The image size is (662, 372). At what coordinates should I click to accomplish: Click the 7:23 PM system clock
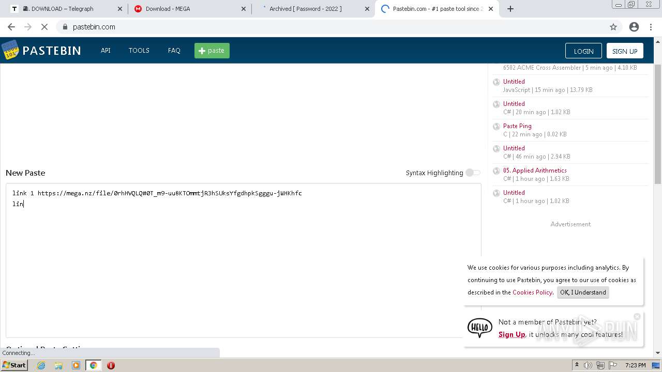coord(635,365)
